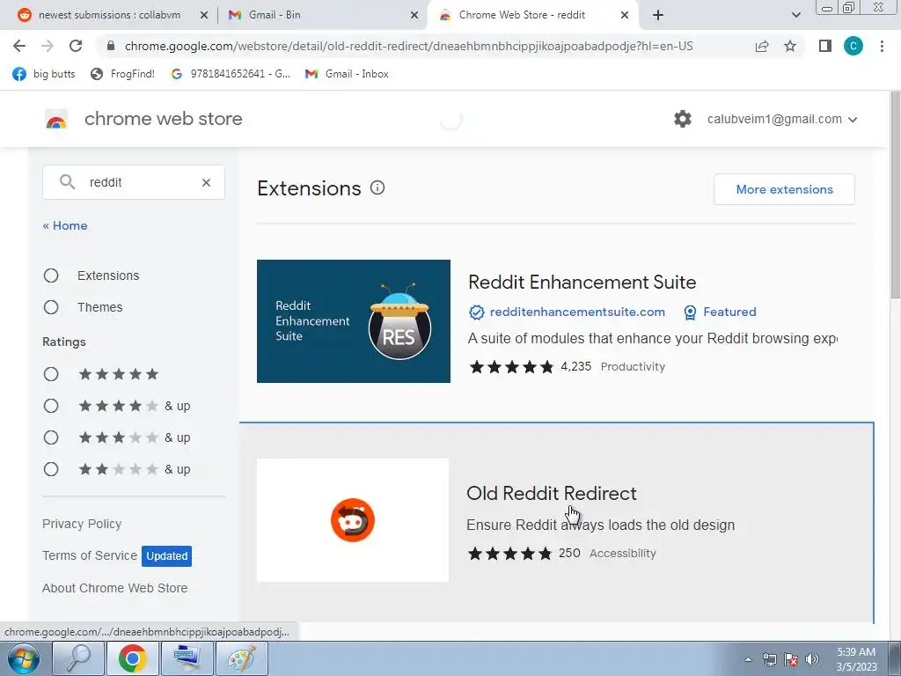Viewport: 901px width, 676px height.
Task: Open About Chrome Web Store link
Action: tap(115, 588)
